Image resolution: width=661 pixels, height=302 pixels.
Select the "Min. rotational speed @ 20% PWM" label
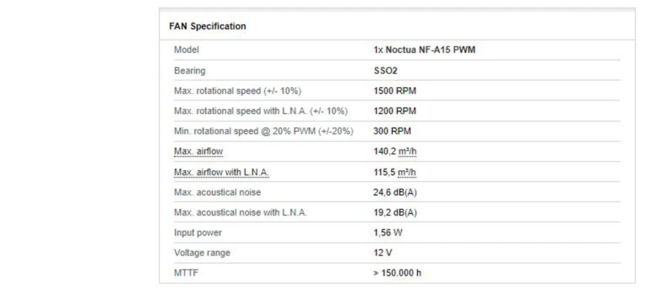point(264,131)
